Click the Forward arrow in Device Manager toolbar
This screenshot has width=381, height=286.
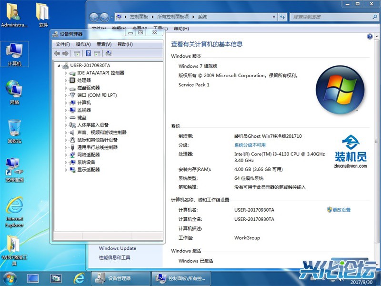tap(65, 53)
